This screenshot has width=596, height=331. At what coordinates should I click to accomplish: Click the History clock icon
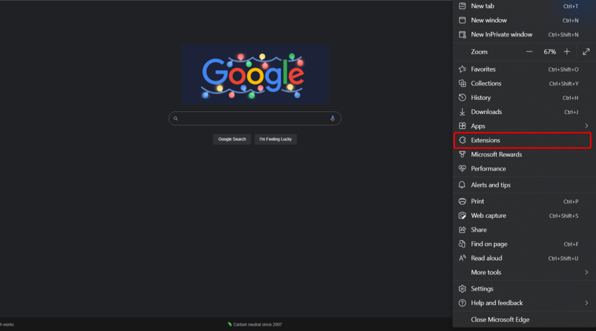(x=462, y=98)
